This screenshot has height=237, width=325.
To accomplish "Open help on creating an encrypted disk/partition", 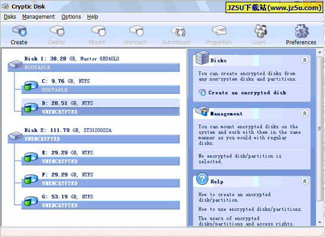I will 235,197.
